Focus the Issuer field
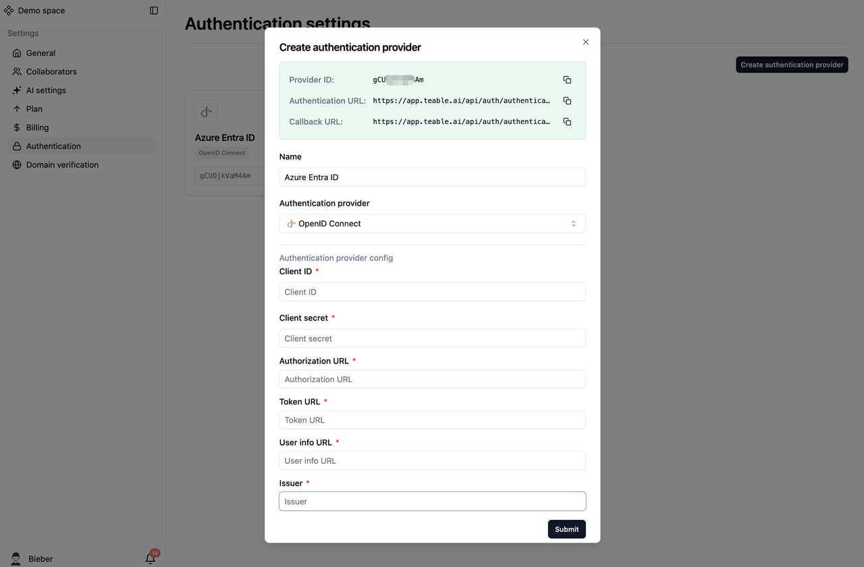Viewport: 864px width, 567px height. click(432, 501)
